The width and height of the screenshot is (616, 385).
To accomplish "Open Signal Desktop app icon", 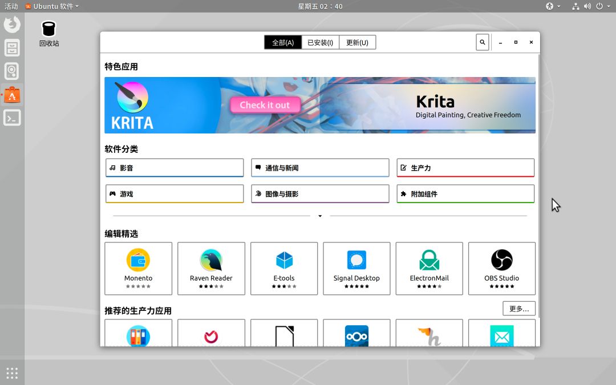I will [x=356, y=260].
